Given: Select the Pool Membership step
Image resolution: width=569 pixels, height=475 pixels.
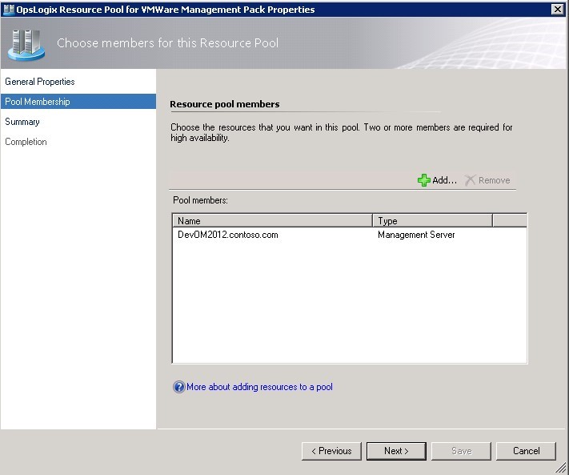Looking at the screenshot, I should coord(38,102).
